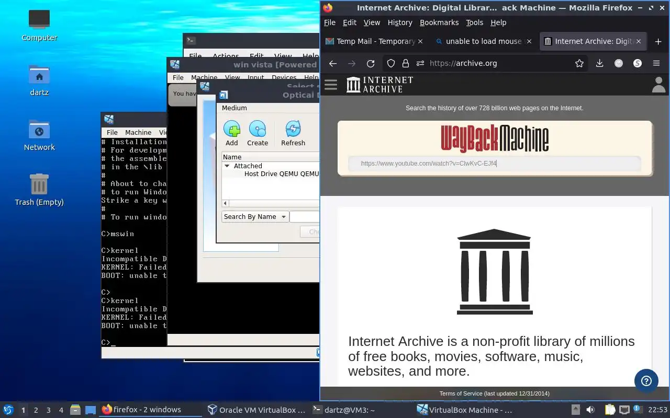Open site permissions icon in address bar

tap(420, 63)
